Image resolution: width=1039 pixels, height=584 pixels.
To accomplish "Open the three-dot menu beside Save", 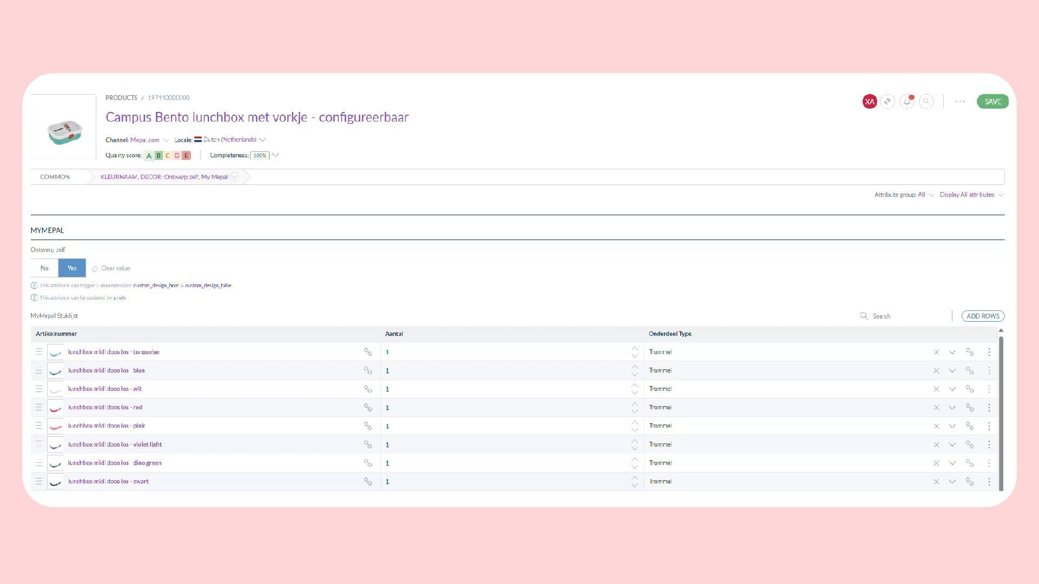I will [960, 102].
